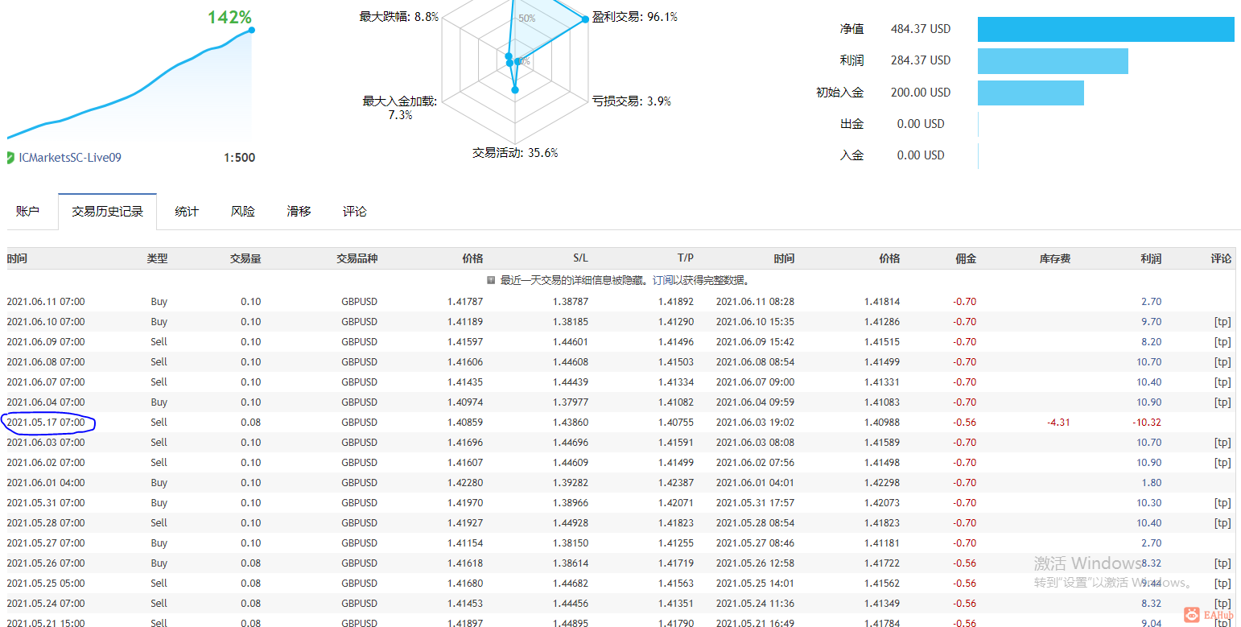The width and height of the screenshot is (1241, 627).
Task: Click the 9.70 profit value
Action: 1152,322
